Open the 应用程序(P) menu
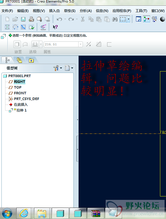The height and width of the screenshot is (219, 166). [x=122, y=11]
